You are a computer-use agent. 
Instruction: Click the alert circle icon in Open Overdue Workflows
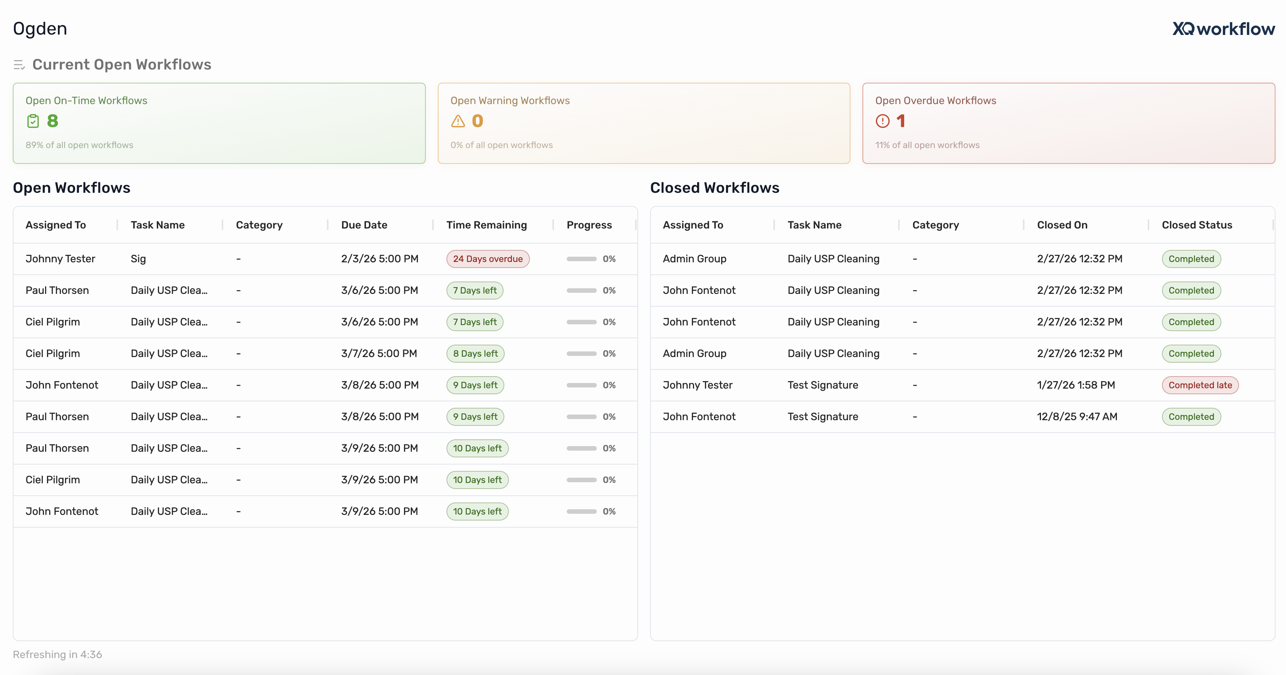coord(882,121)
